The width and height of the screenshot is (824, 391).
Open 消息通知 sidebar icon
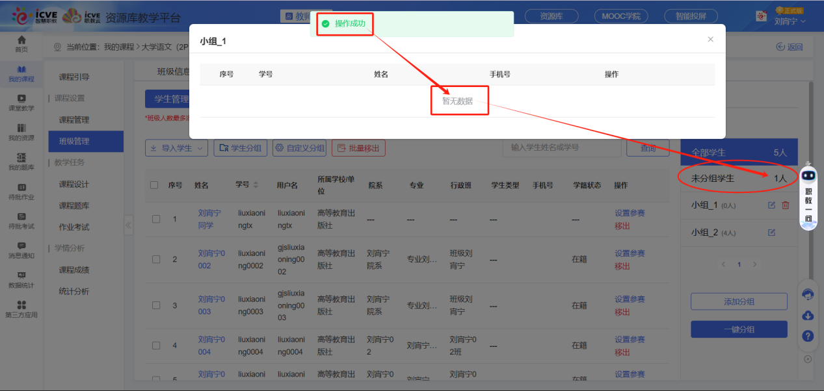pos(21,249)
